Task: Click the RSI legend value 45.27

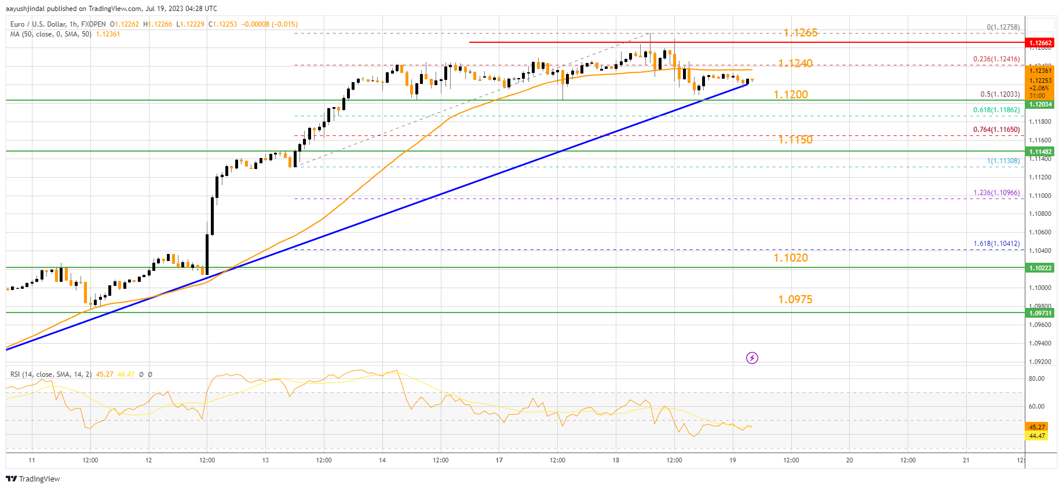Action: point(105,374)
